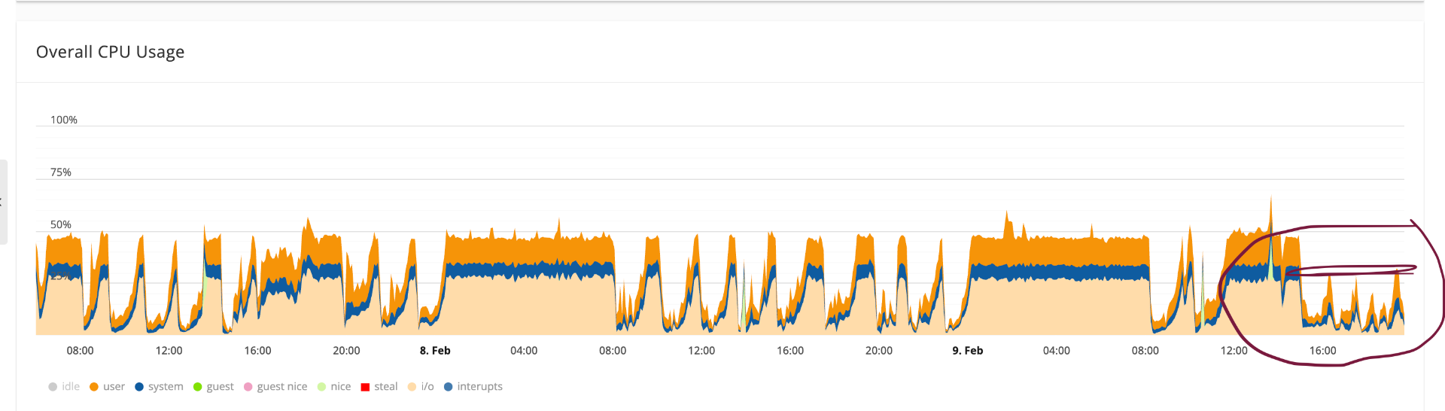Click the peach i/o legend swatch

coord(412,387)
